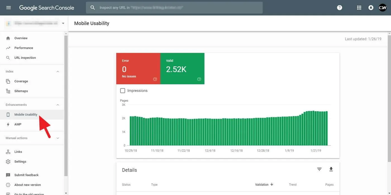The height and width of the screenshot is (195, 391).
Task: Collapse the Index section
Action: [x=58, y=72]
